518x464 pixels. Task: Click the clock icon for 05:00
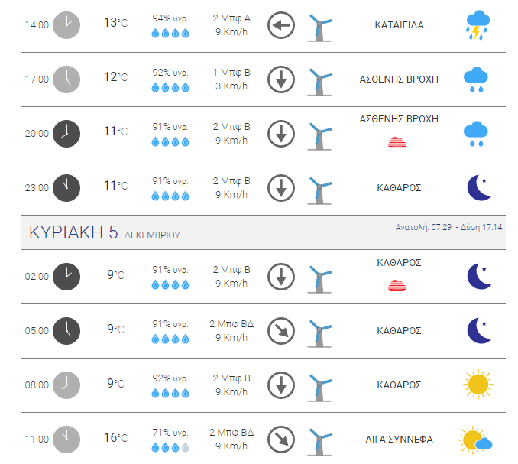66,331
